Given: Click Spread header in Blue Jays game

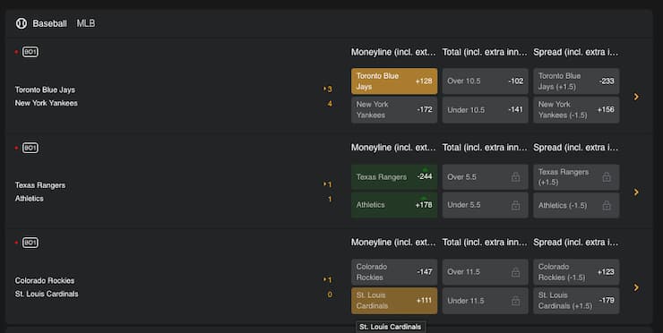Looking at the screenshot, I should (x=575, y=53).
